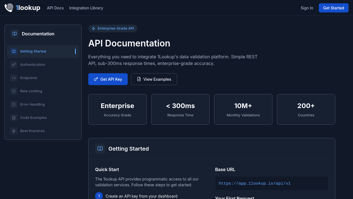Click the file code icon next to Code Examples
Viewport: 353px width, 199px height.
(14, 118)
